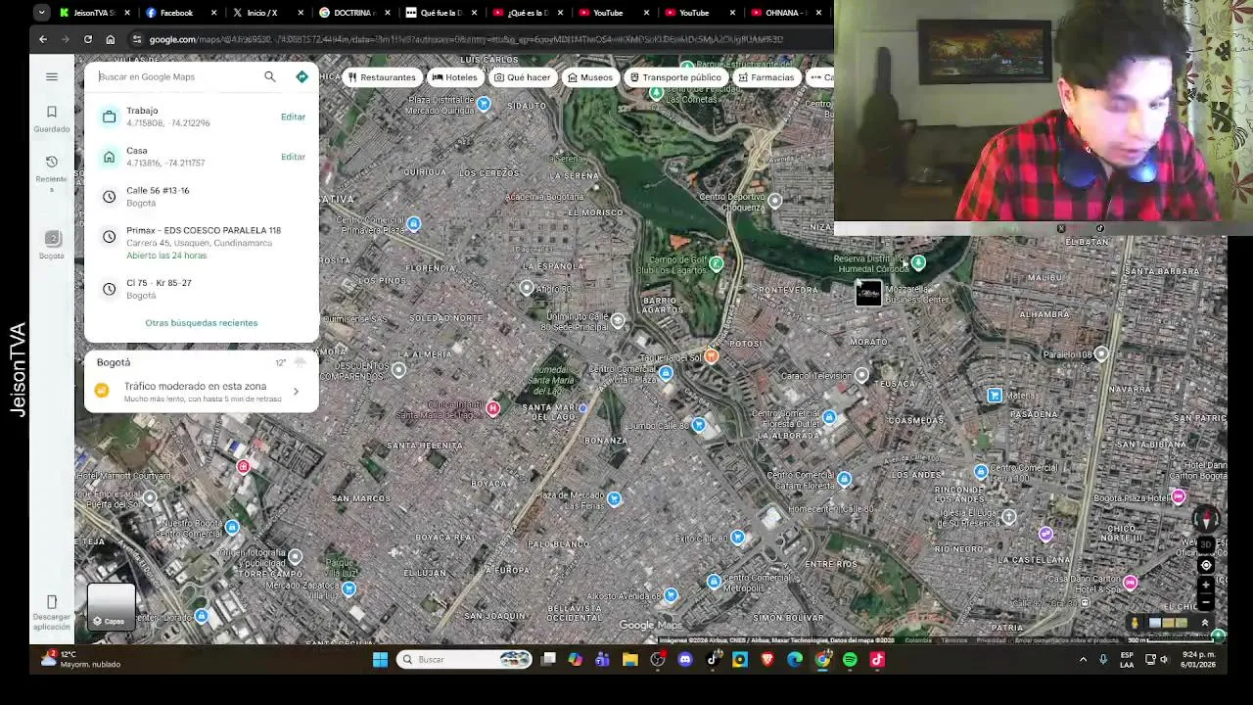Click Editar next to Casa
The height and width of the screenshot is (705, 1253).
click(x=293, y=157)
